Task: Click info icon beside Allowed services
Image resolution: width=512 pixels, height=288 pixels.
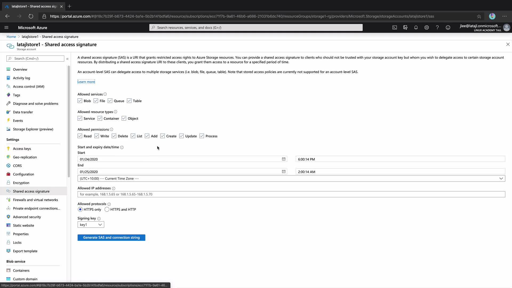Action: point(105,94)
